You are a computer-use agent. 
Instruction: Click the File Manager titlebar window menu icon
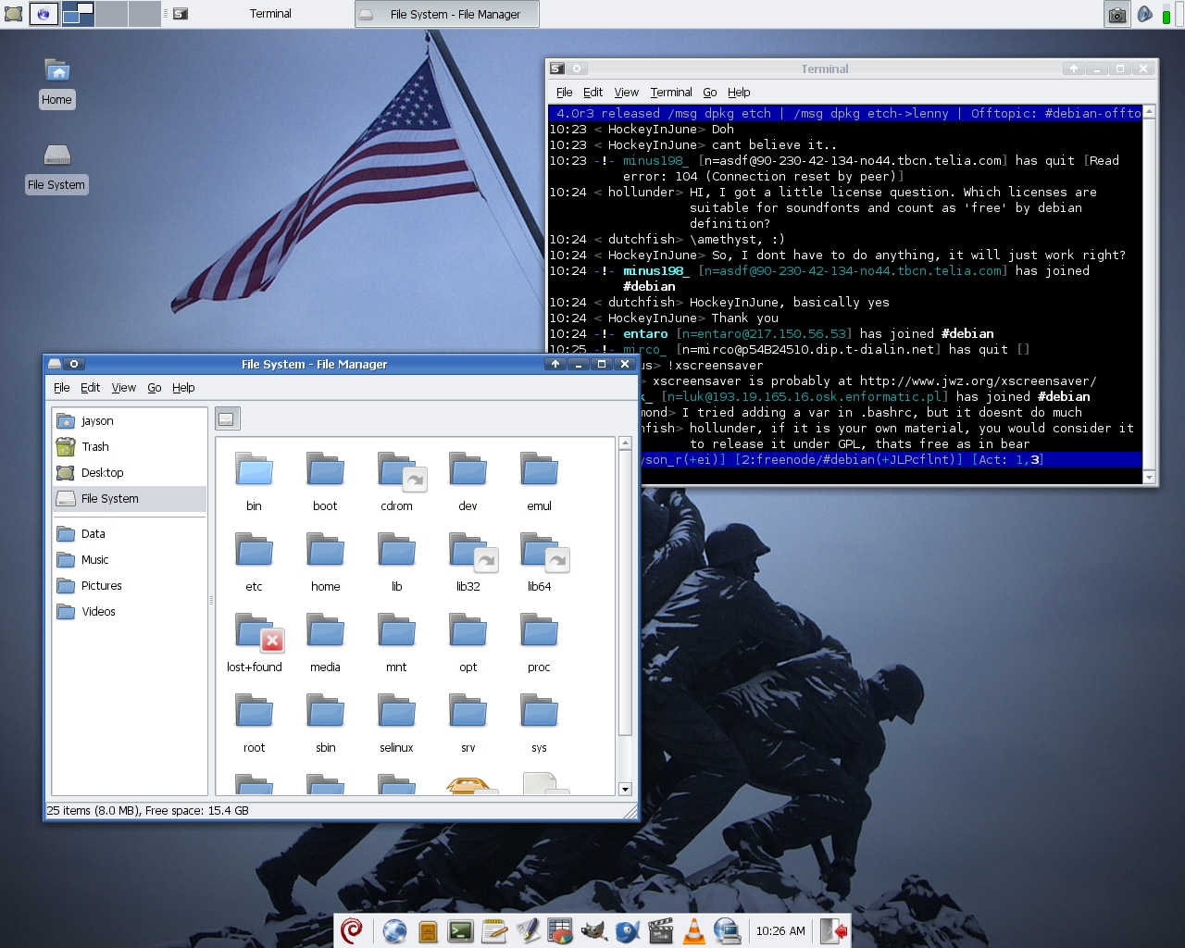pos(55,364)
